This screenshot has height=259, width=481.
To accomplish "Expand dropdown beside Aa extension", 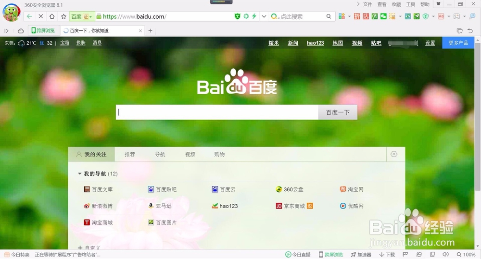I will tap(449, 16).
